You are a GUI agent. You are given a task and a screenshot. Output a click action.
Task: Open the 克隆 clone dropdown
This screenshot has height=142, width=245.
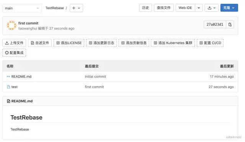pyautogui.click(x=229, y=8)
